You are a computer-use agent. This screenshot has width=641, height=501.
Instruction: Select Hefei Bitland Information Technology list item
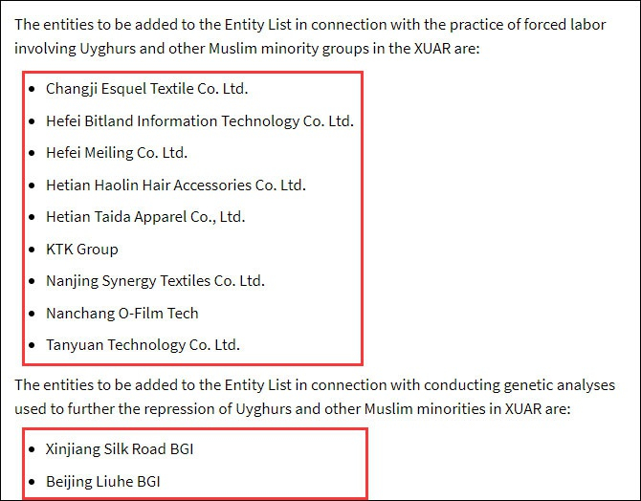199,121
